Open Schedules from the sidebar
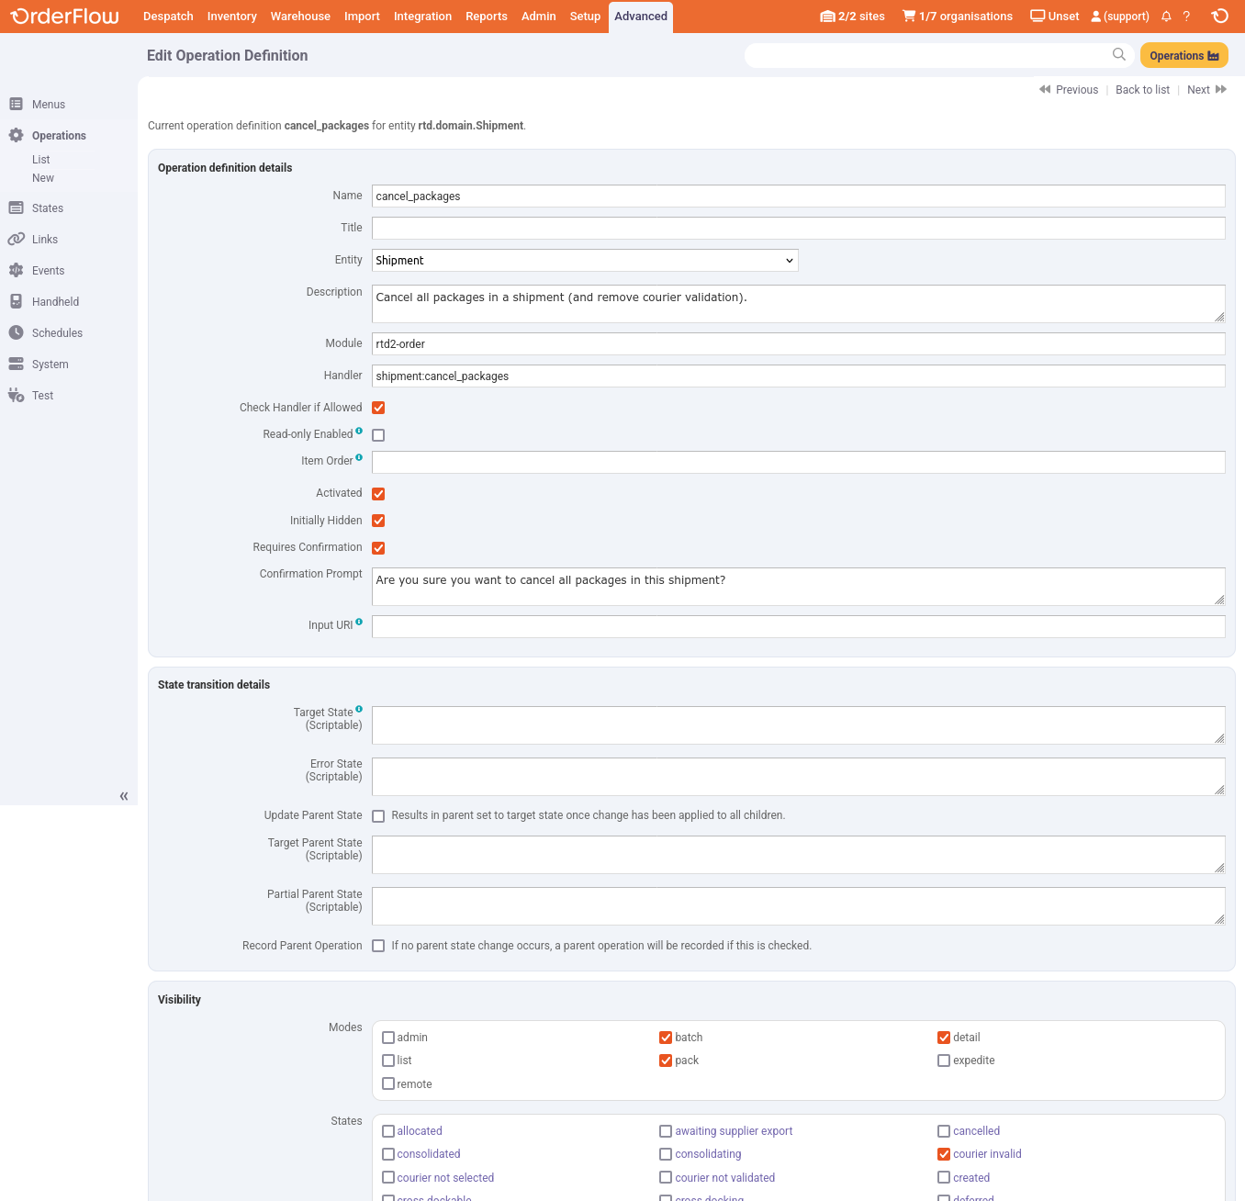 coord(57,333)
